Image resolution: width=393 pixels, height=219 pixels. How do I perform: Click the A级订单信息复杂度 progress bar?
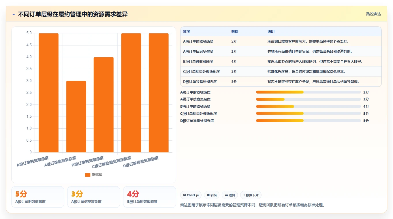pyautogui.click(x=309, y=99)
